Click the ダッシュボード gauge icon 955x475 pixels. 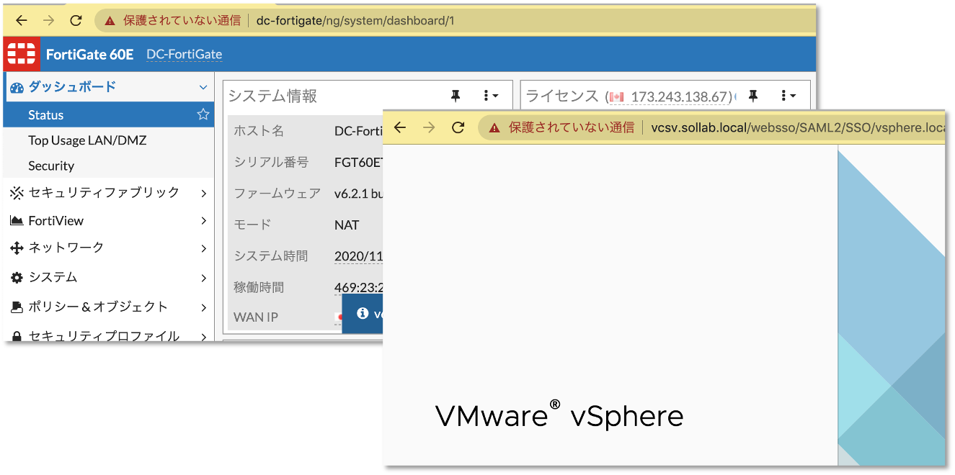coord(17,87)
